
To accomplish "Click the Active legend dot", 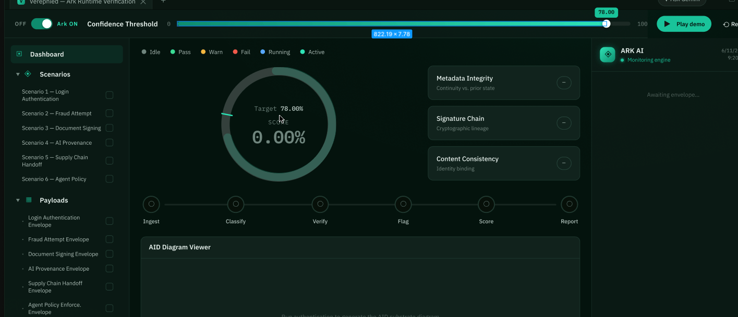I will tap(303, 52).
